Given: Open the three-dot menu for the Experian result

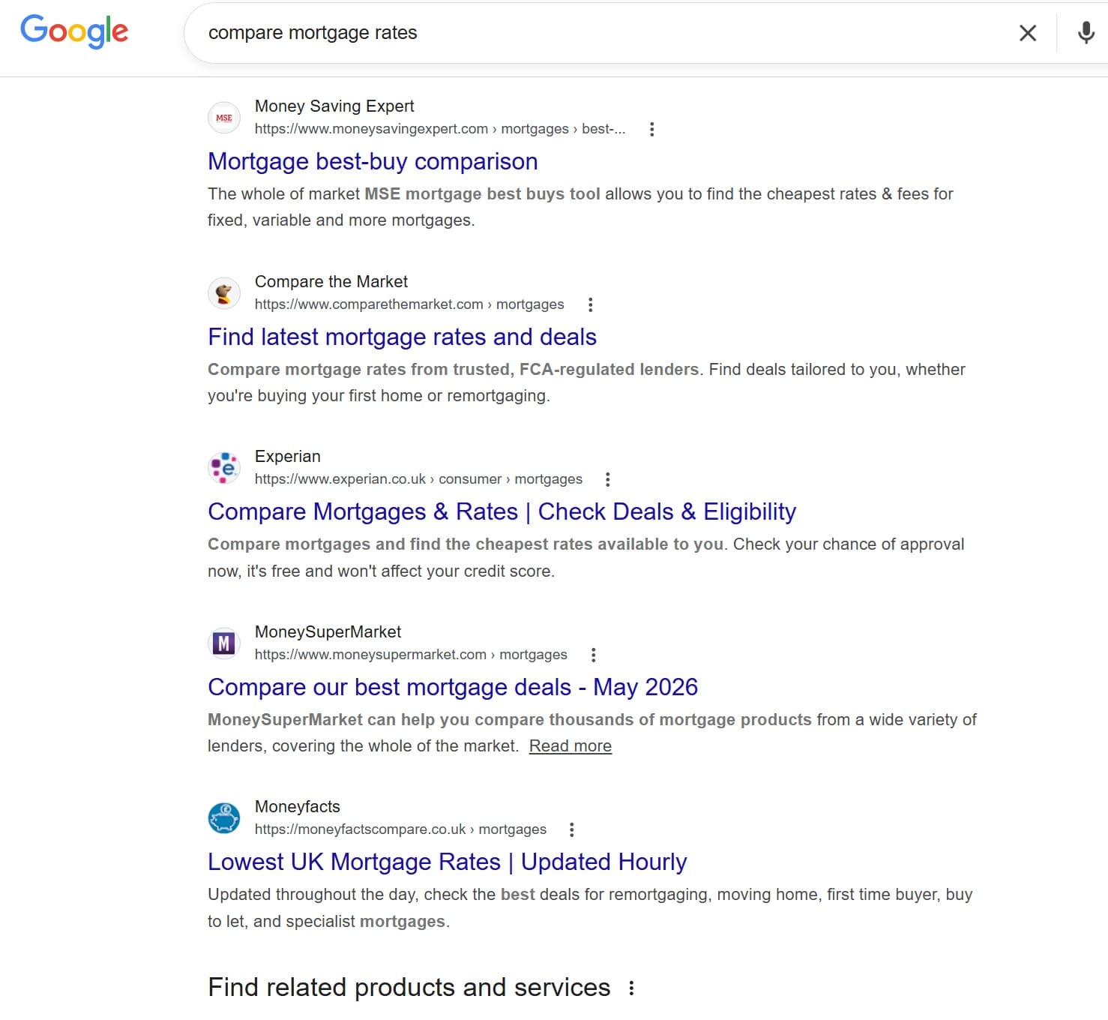Looking at the screenshot, I should point(608,479).
